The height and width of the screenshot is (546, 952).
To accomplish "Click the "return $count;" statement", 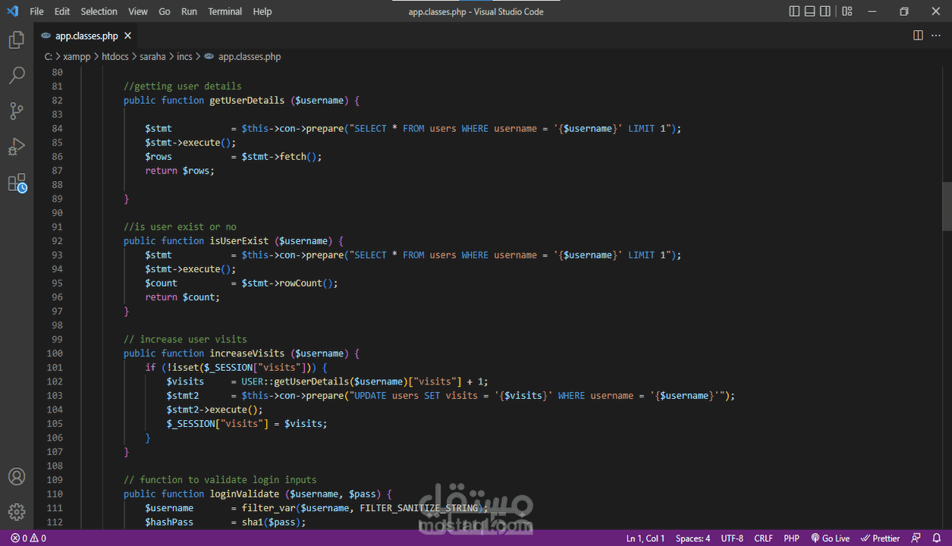I will click(x=183, y=297).
